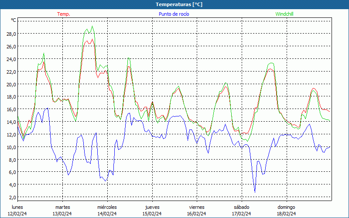Select the blue Punto de rocío legend label
The width and height of the screenshot is (349, 218).
click(174, 14)
